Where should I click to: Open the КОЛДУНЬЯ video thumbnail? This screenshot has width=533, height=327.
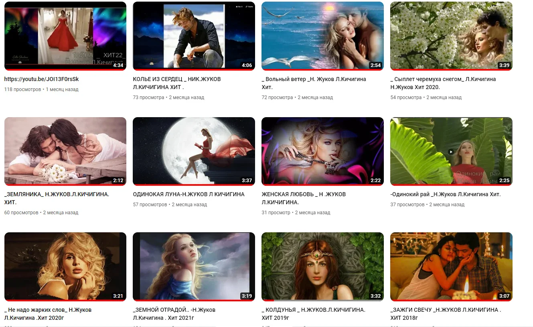click(x=322, y=267)
